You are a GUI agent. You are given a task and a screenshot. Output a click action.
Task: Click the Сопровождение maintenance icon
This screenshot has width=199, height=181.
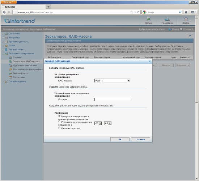coord(6,81)
